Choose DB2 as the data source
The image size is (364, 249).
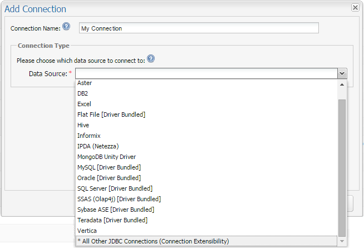tap(83, 93)
